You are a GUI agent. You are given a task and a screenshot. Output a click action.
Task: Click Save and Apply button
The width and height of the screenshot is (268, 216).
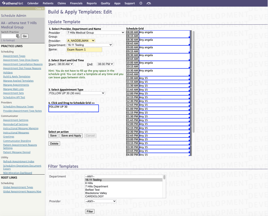(71, 136)
